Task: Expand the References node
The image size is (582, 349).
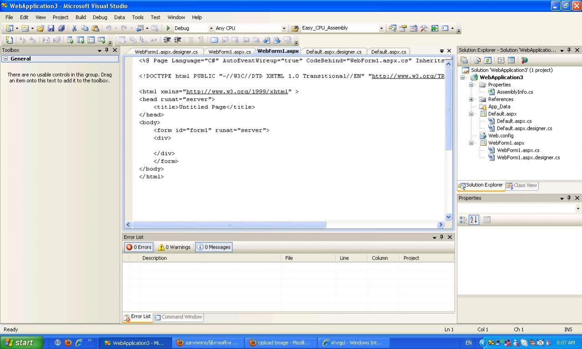Action: (x=471, y=100)
